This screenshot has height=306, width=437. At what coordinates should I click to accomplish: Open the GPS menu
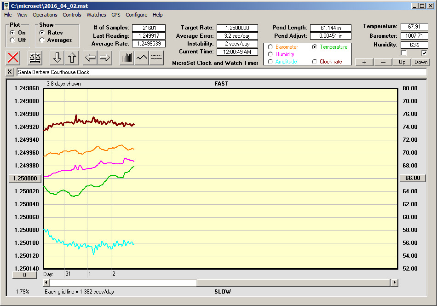point(116,15)
